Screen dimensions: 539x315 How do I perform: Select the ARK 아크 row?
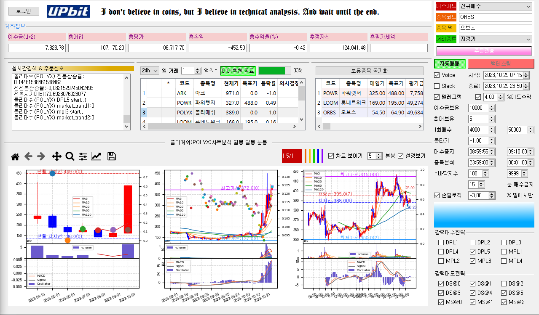point(220,93)
